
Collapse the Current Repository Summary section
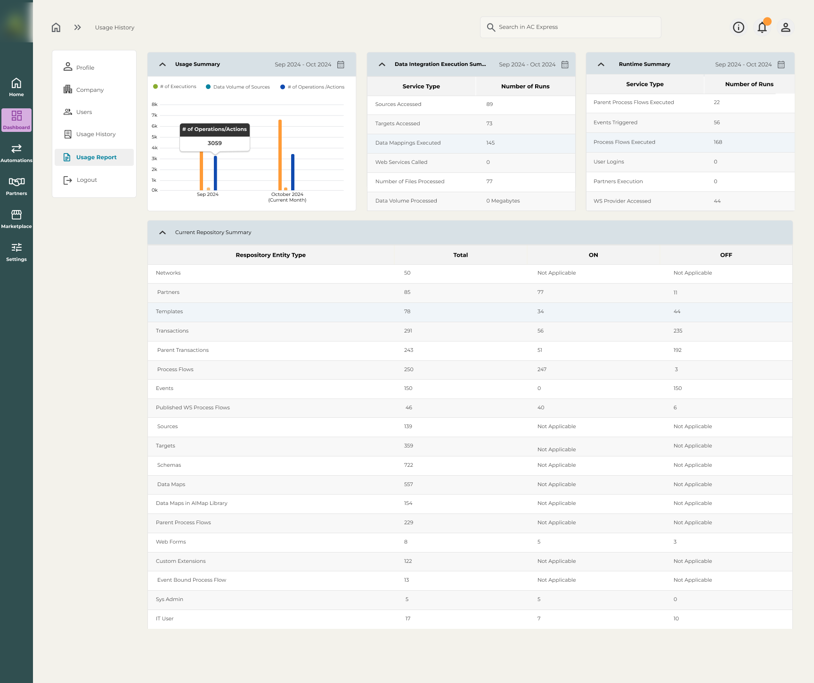(x=163, y=233)
